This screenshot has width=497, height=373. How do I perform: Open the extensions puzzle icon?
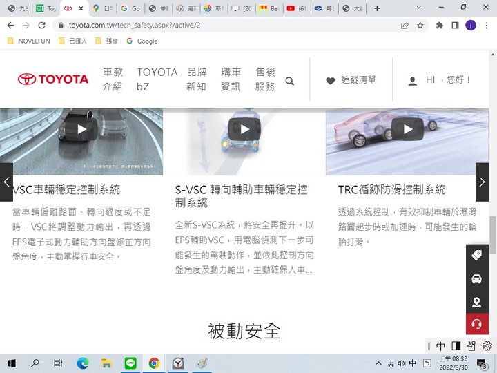tap(440, 26)
